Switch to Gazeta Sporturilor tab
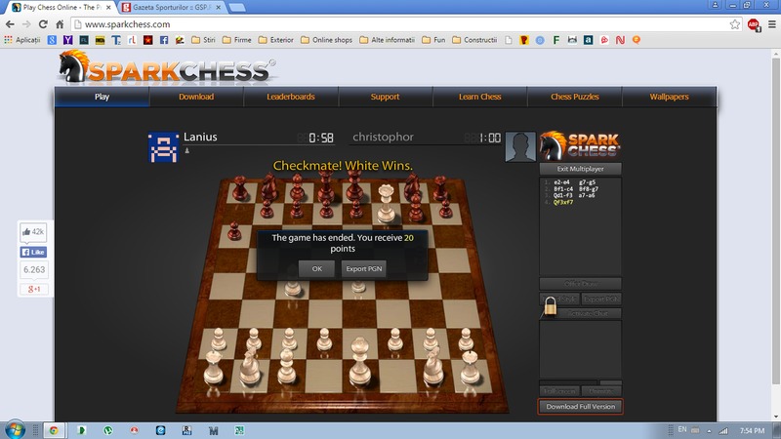This screenshot has width=781, height=439. click(x=172, y=8)
